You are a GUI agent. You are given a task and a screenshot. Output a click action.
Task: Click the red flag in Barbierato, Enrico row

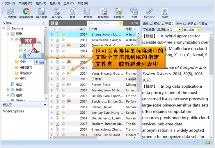point(69,101)
